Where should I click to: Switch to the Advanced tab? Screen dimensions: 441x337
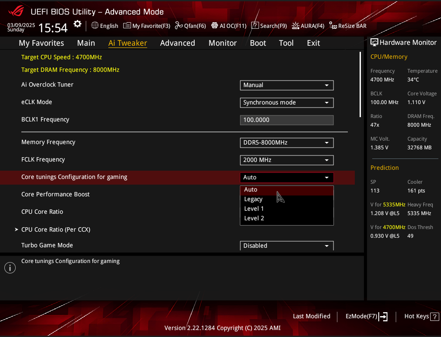177,43
